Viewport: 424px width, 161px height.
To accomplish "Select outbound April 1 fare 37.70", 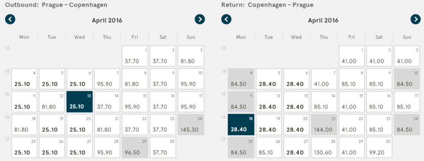I will [x=135, y=56].
